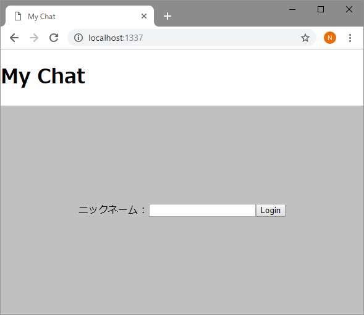Reload the localhost page
Screen dimensions: 364x315
point(54,38)
